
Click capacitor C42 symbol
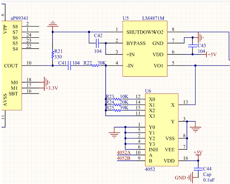coord(97,43)
